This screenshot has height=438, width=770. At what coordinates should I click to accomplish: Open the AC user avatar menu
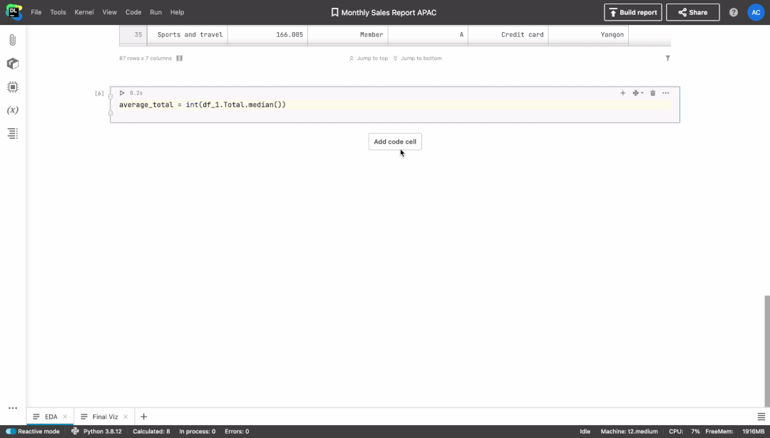coord(756,12)
